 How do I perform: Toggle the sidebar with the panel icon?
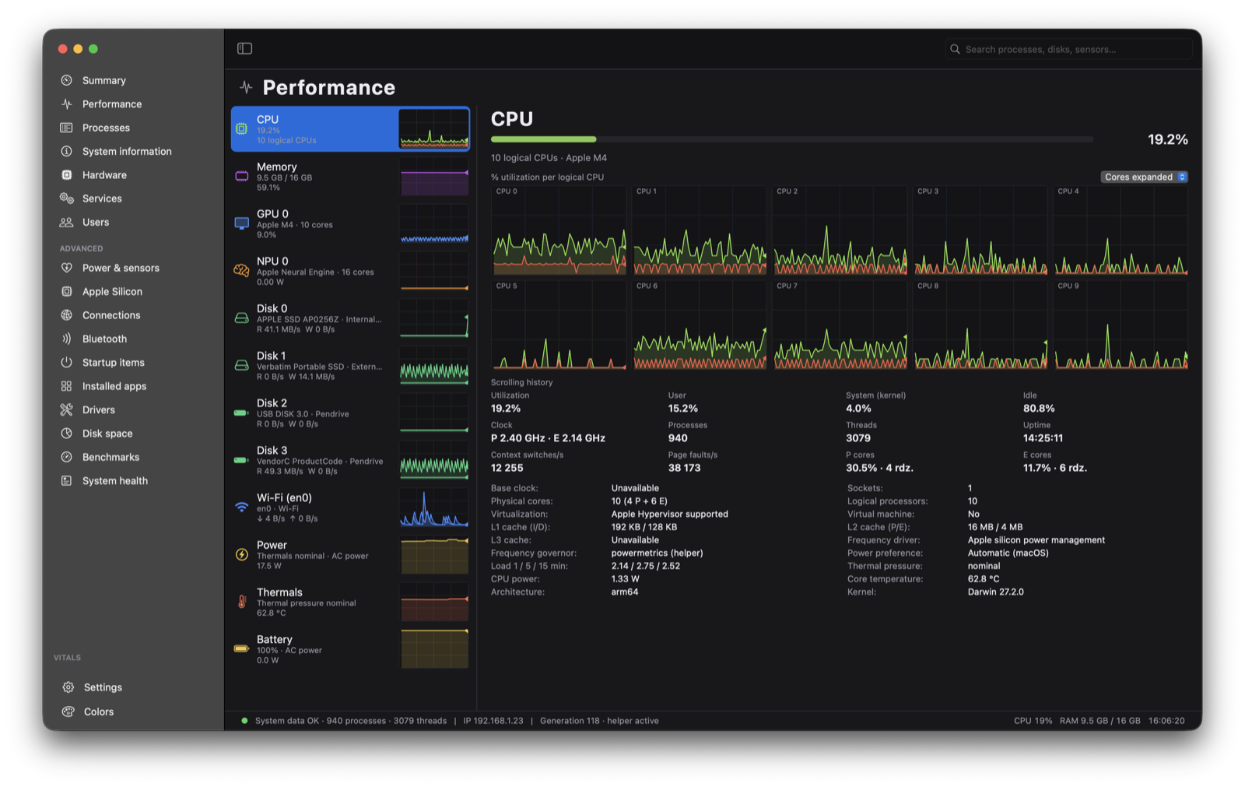[244, 48]
